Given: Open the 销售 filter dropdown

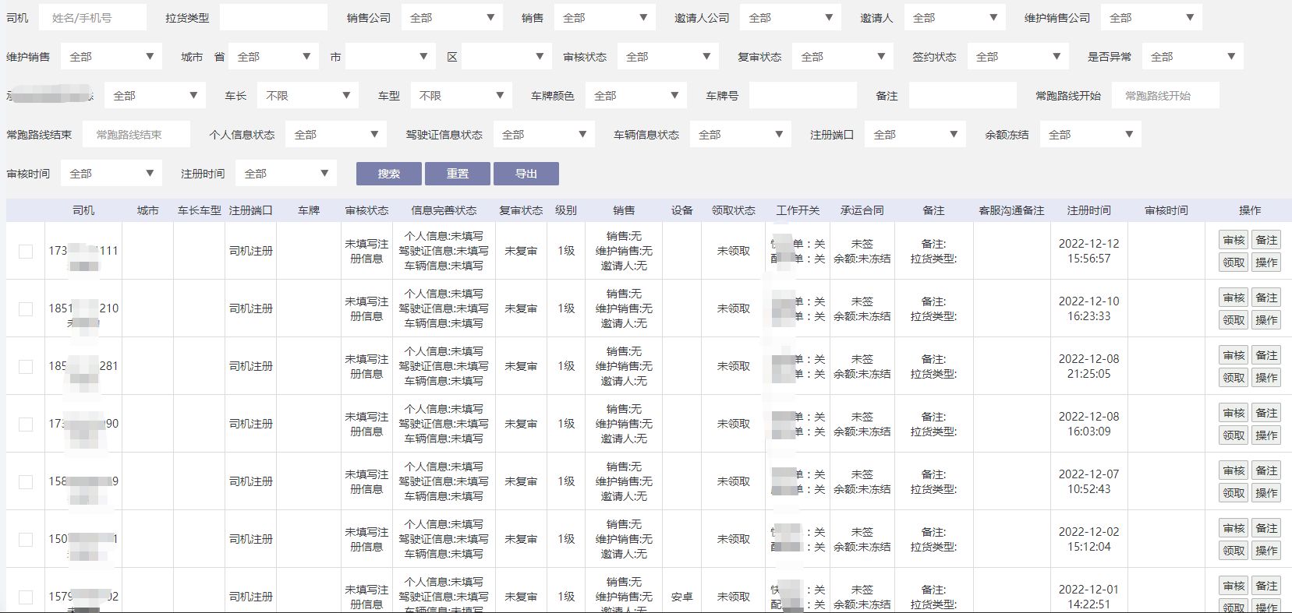Looking at the screenshot, I should click(x=605, y=17).
